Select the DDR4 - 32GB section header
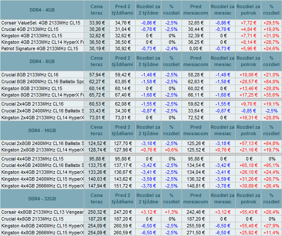 click(42, 199)
